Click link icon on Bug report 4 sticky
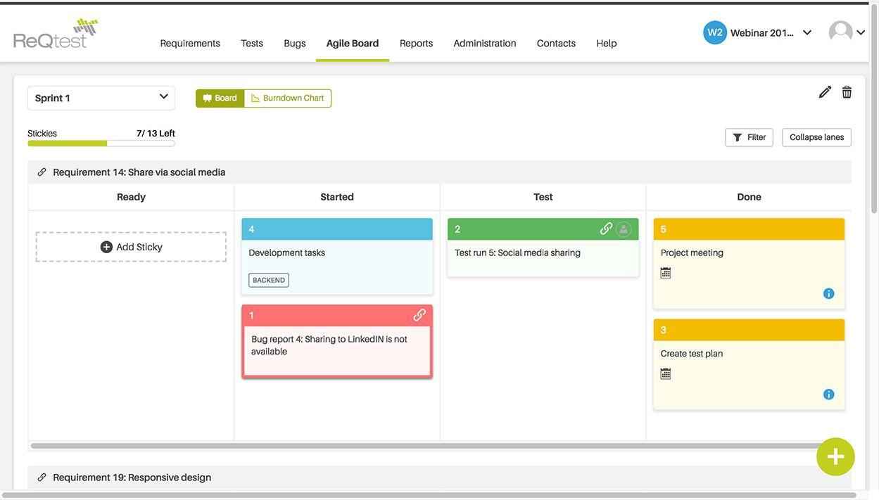This screenshot has width=879, height=500. coord(419,315)
